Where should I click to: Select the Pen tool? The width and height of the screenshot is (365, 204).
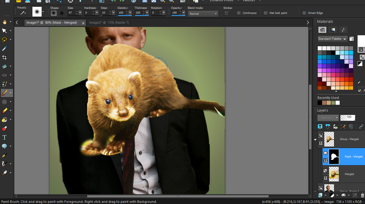point(5,155)
